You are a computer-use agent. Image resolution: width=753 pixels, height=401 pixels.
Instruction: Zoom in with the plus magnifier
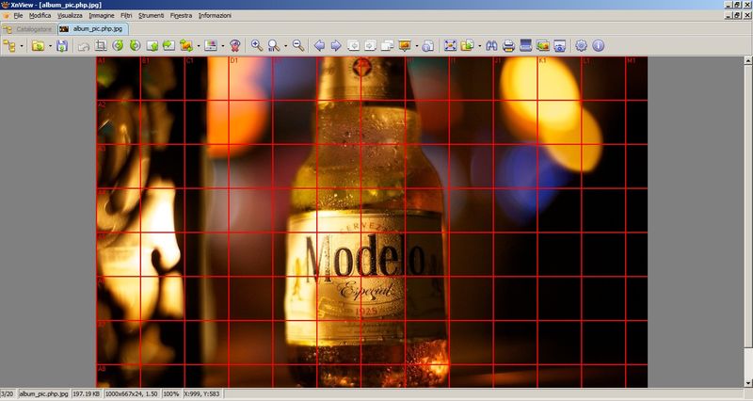tap(257, 45)
